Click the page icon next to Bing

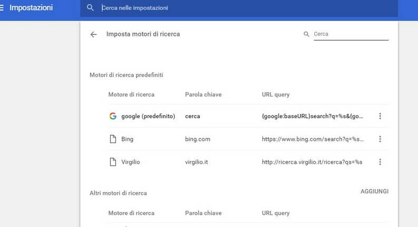pos(113,139)
